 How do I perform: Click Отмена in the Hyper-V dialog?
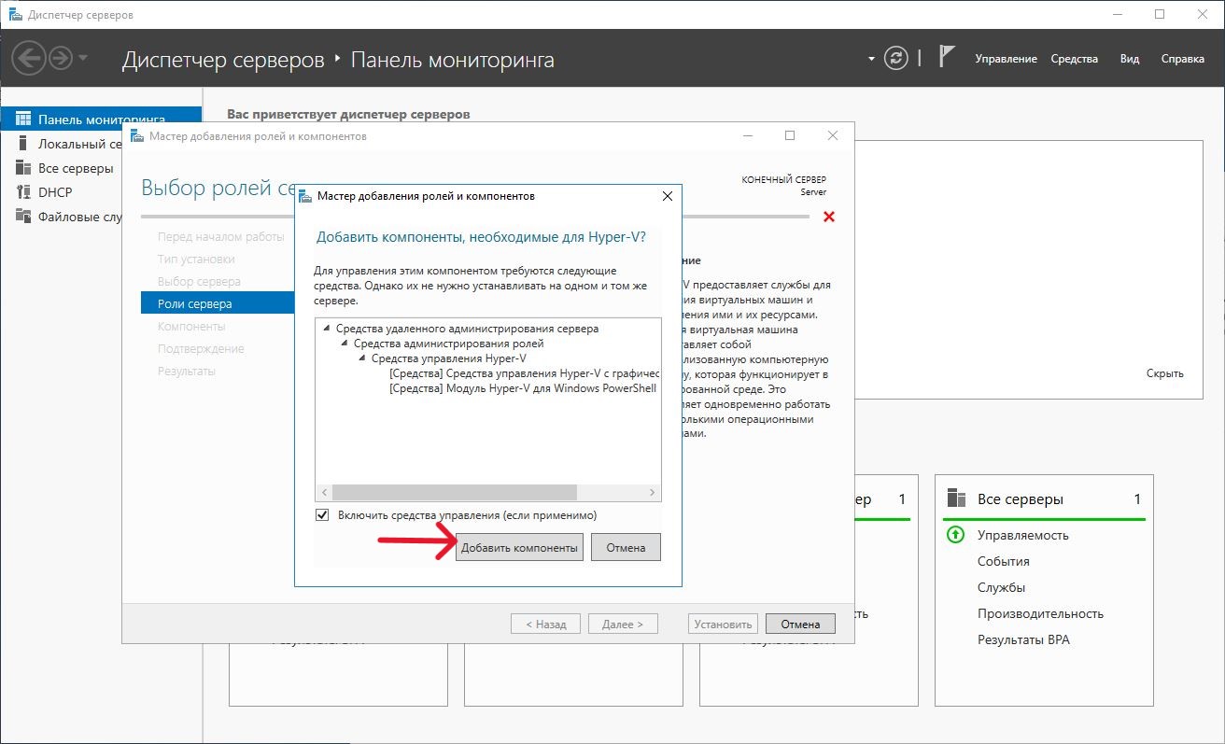coord(626,548)
